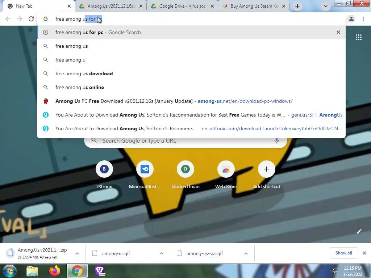
Task: Click the Chrome taskbar icon
Action: pos(77,271)
